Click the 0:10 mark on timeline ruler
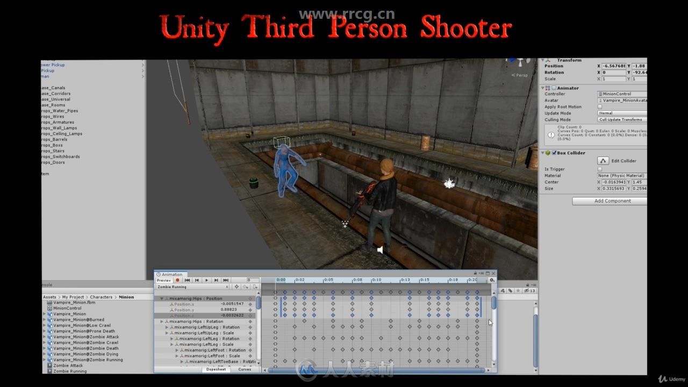Viewport: 688px width, 387px height. click(376, 280)
